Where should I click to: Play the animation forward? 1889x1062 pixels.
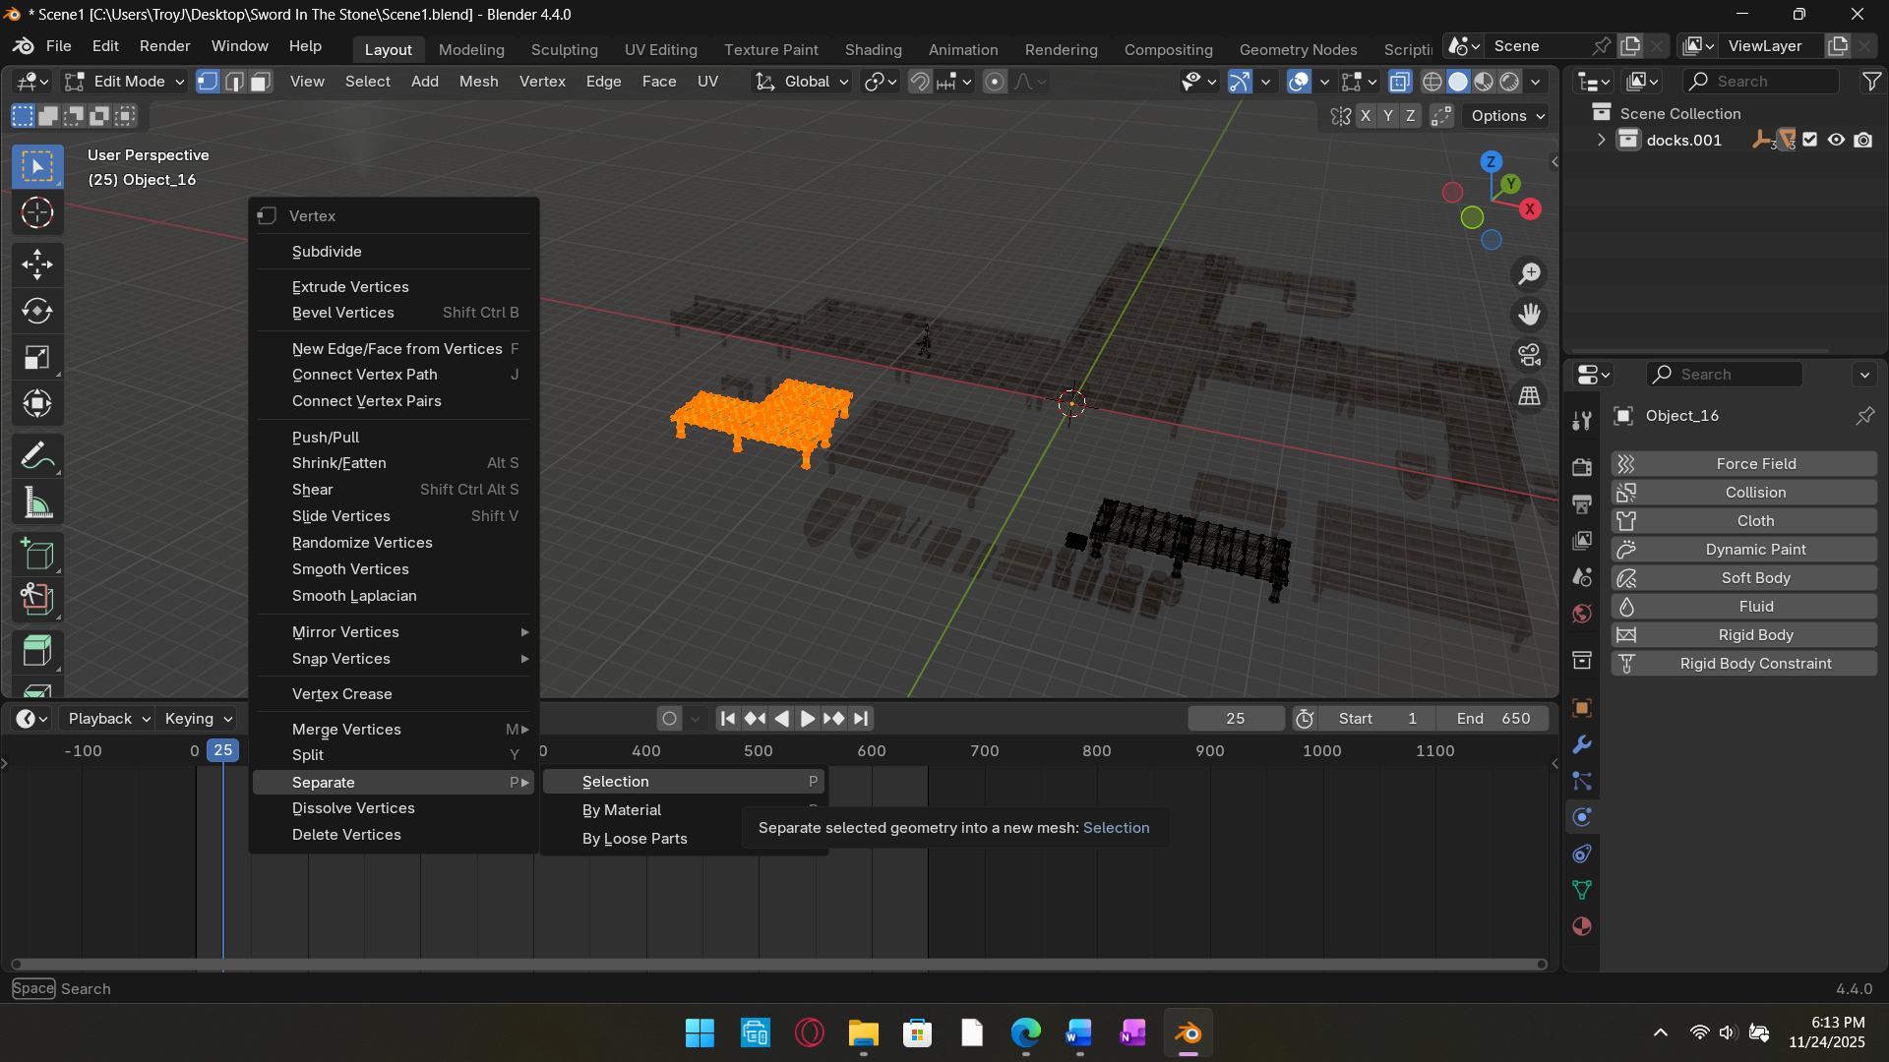[808, 719]
